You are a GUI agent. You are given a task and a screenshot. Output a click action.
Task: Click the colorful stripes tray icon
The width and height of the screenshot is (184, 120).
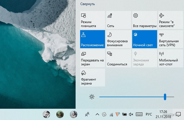pos(118,114)
